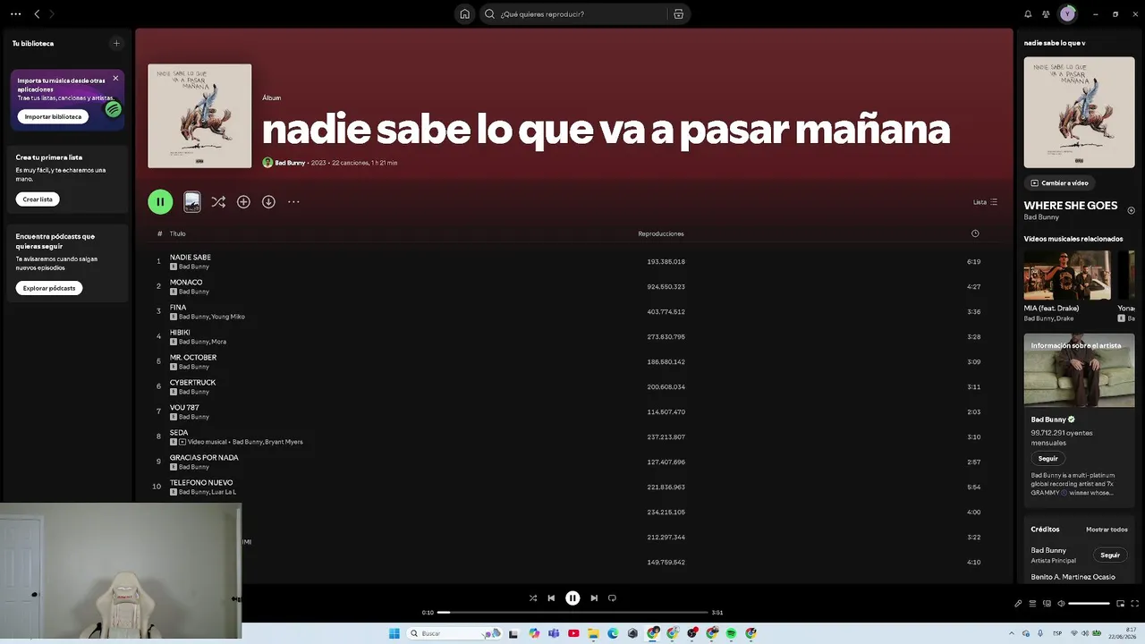Click the Importar biblioteca button
This screenshot has width=1145, height=644.
pos(53,117)
